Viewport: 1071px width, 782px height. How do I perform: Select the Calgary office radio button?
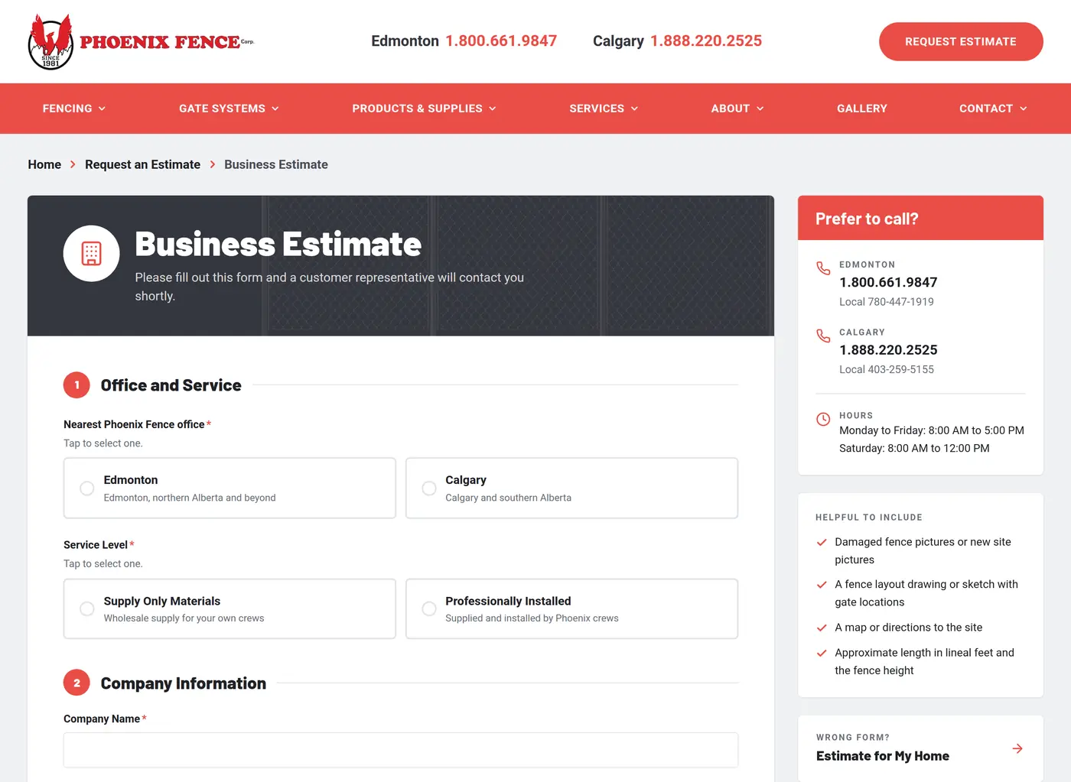(429, 488)
